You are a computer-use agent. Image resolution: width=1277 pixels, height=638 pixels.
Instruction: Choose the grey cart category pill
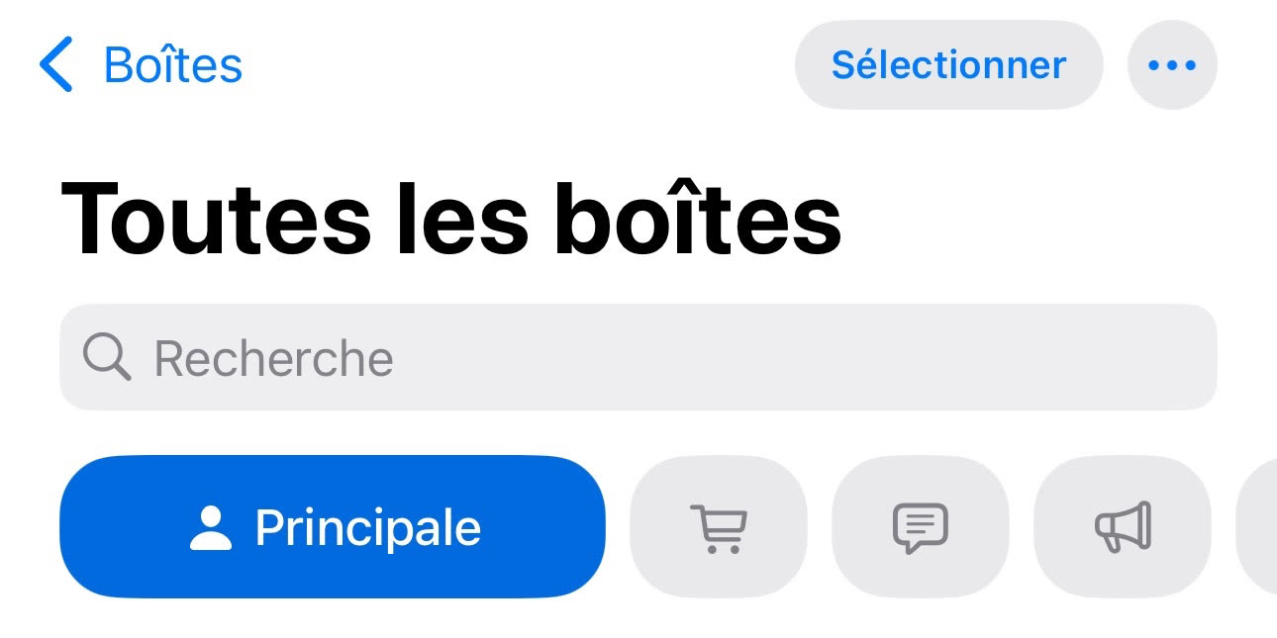coord(719,526)
